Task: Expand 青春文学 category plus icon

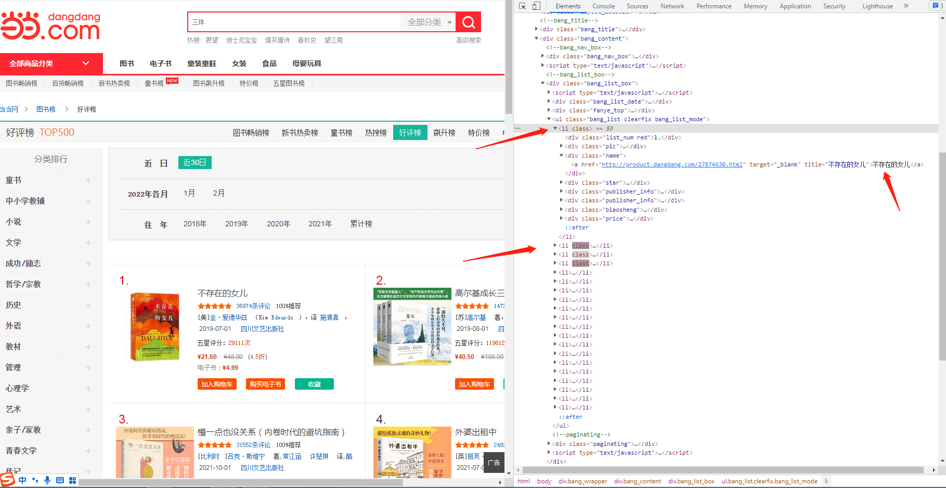Action: click(x=88, y=451)
